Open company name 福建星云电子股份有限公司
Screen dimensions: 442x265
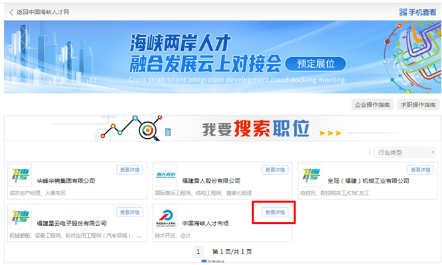[x=72, y=223]
